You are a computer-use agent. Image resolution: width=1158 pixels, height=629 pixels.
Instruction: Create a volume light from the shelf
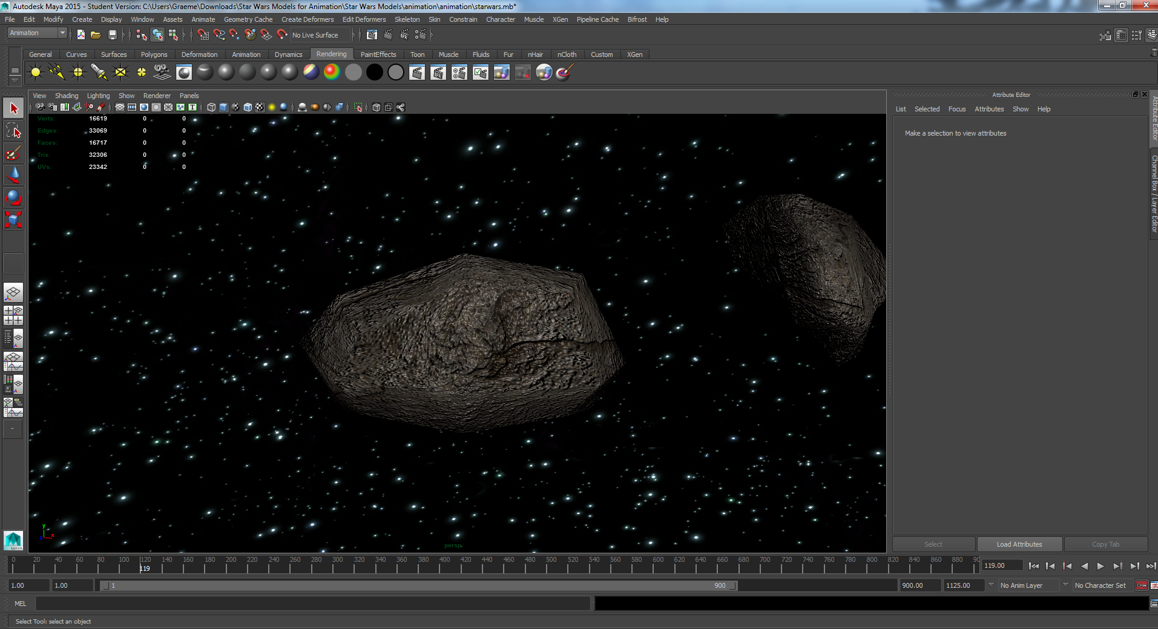tap(142, 73)
